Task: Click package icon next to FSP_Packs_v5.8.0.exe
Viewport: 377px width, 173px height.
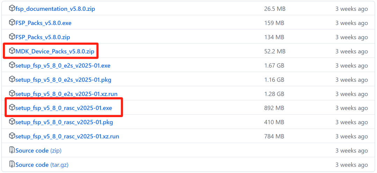Action: point(12,23)
